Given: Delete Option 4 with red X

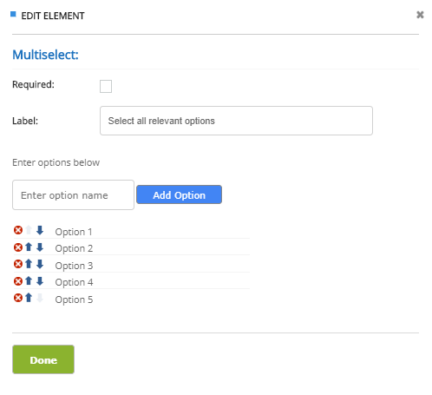Looking at the screenshot, I should (x=18, y=281).
